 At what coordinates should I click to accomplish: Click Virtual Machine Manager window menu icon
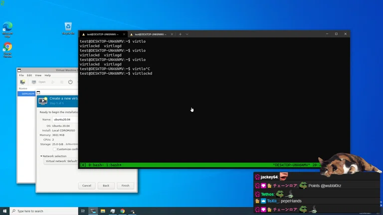click(x=19, y=70)
